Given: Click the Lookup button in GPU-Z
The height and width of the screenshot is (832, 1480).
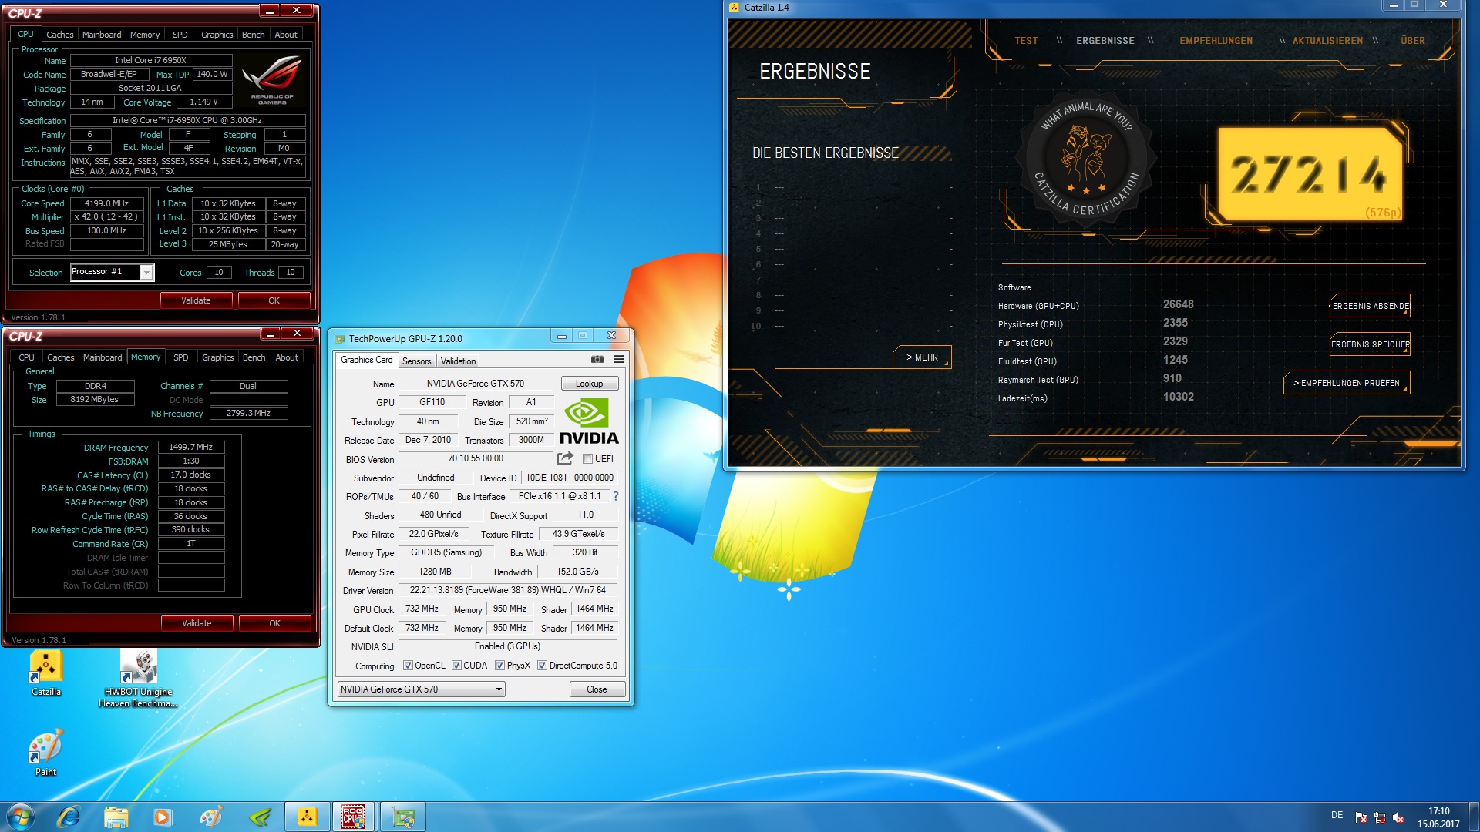Looking at the screenshot, I should coord(590,384).
